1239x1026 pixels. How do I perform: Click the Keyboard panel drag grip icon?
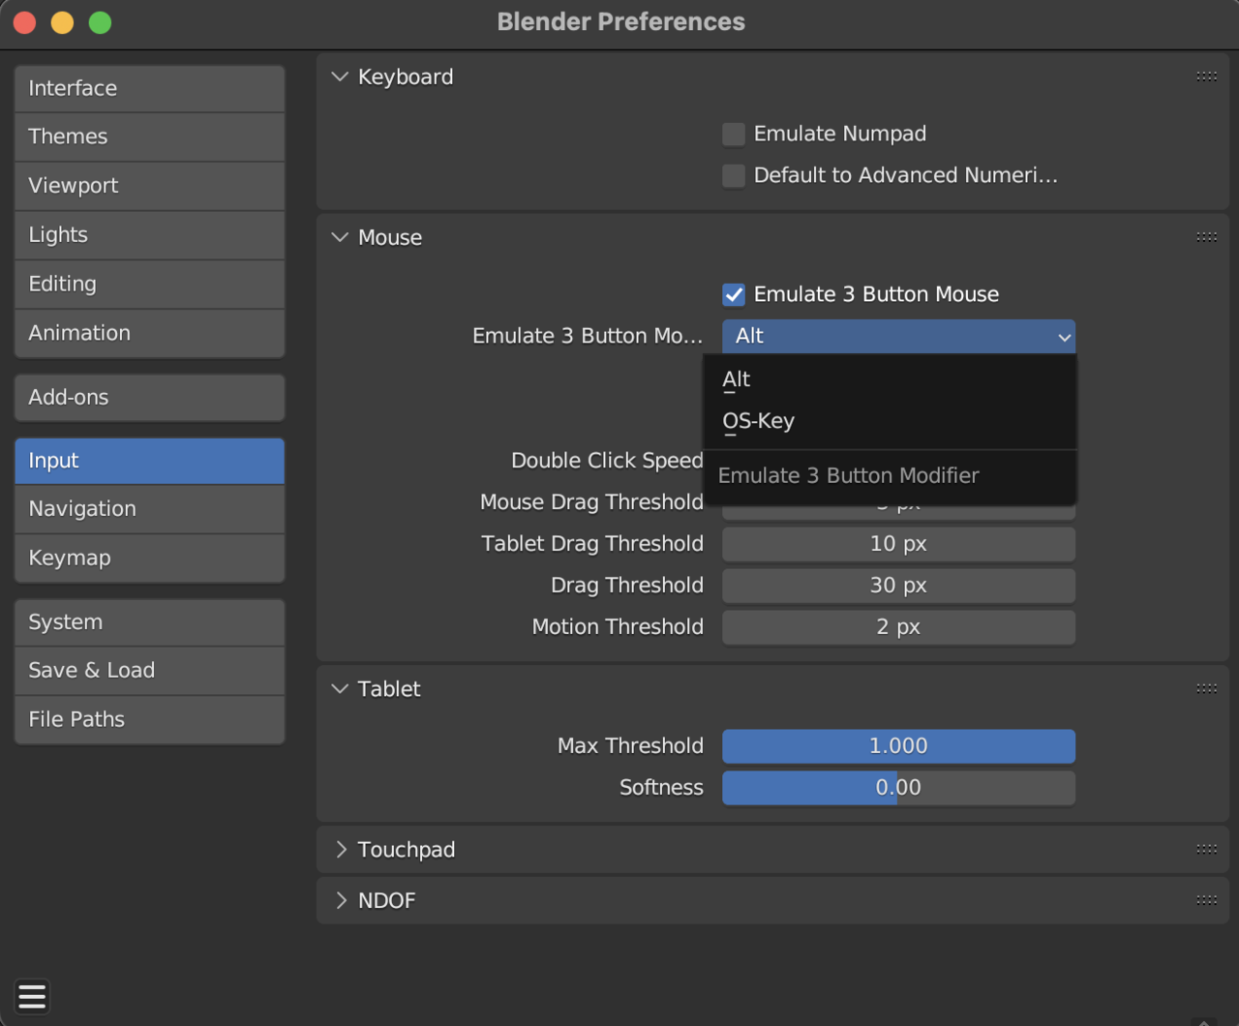pos(1206,76)
